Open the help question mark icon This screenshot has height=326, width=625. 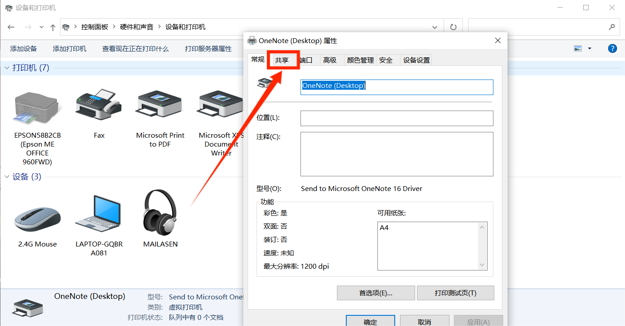coord(613,48)
